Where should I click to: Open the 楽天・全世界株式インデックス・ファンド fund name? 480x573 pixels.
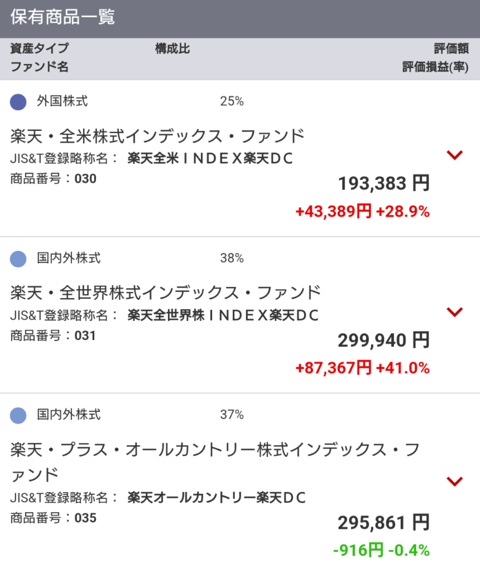(166, 293)
